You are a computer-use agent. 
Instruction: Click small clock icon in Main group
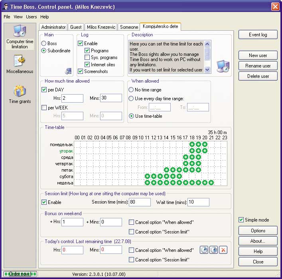pyautogui.click(x=68, y=71)
